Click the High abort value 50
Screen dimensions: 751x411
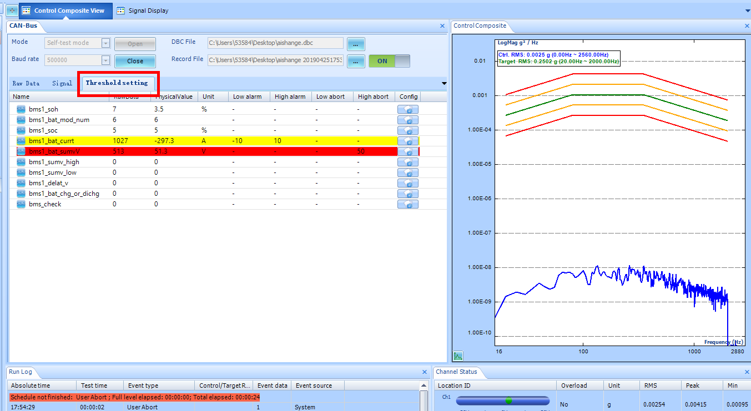click(x=361, y=151)
